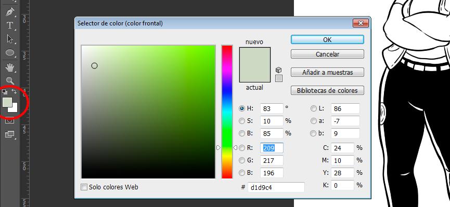This screenshot has width=450, height=207.
Task: Select the Lab 'a' radio button
Action: (313, 121)
